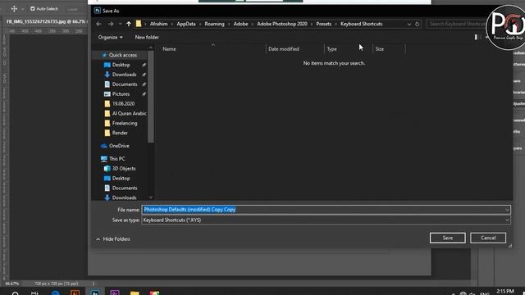Open the Al Quran Arabic folder
This screenshot has width=525, height=295.
pyautogui.click(x=129, y=113)
